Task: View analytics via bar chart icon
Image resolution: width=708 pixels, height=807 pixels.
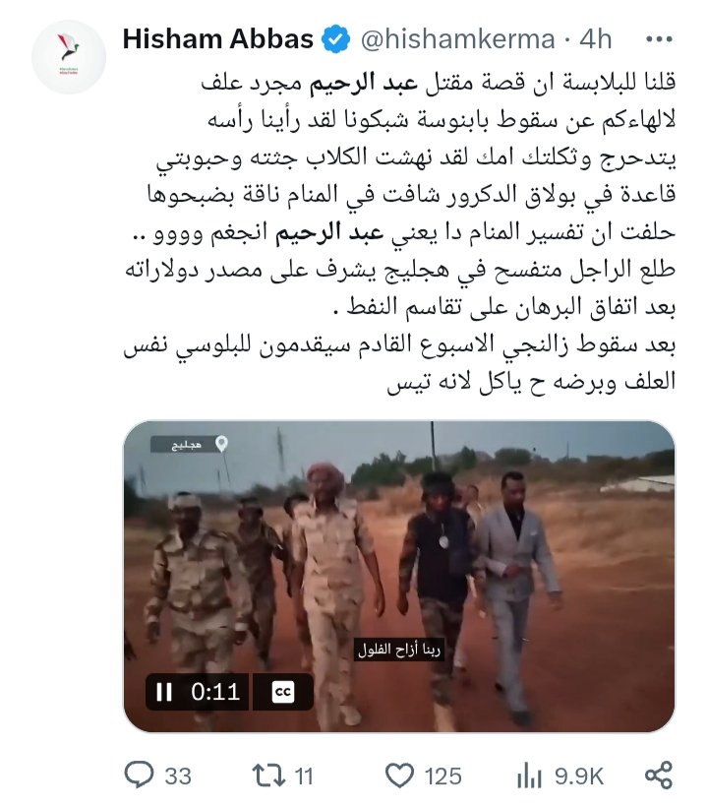Action: 529,776
